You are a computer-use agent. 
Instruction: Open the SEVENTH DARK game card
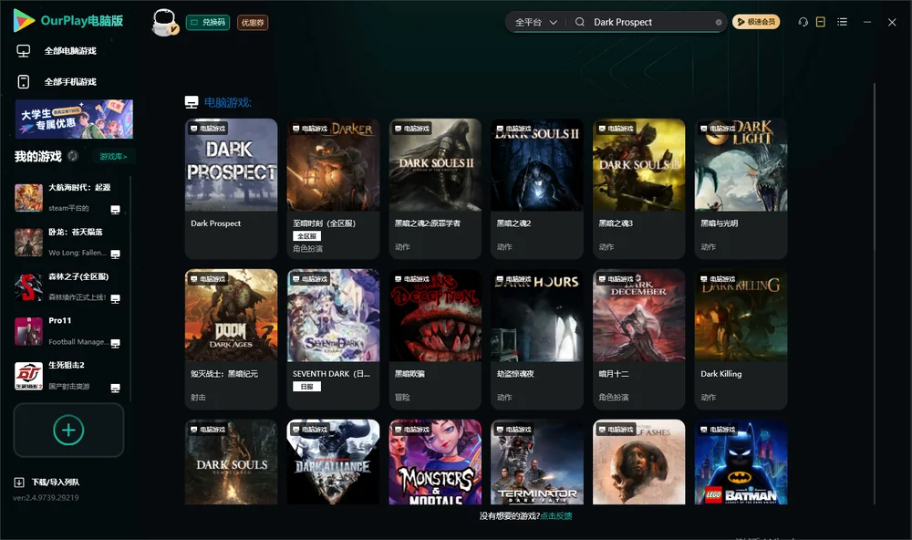click(x=333, y=339)
